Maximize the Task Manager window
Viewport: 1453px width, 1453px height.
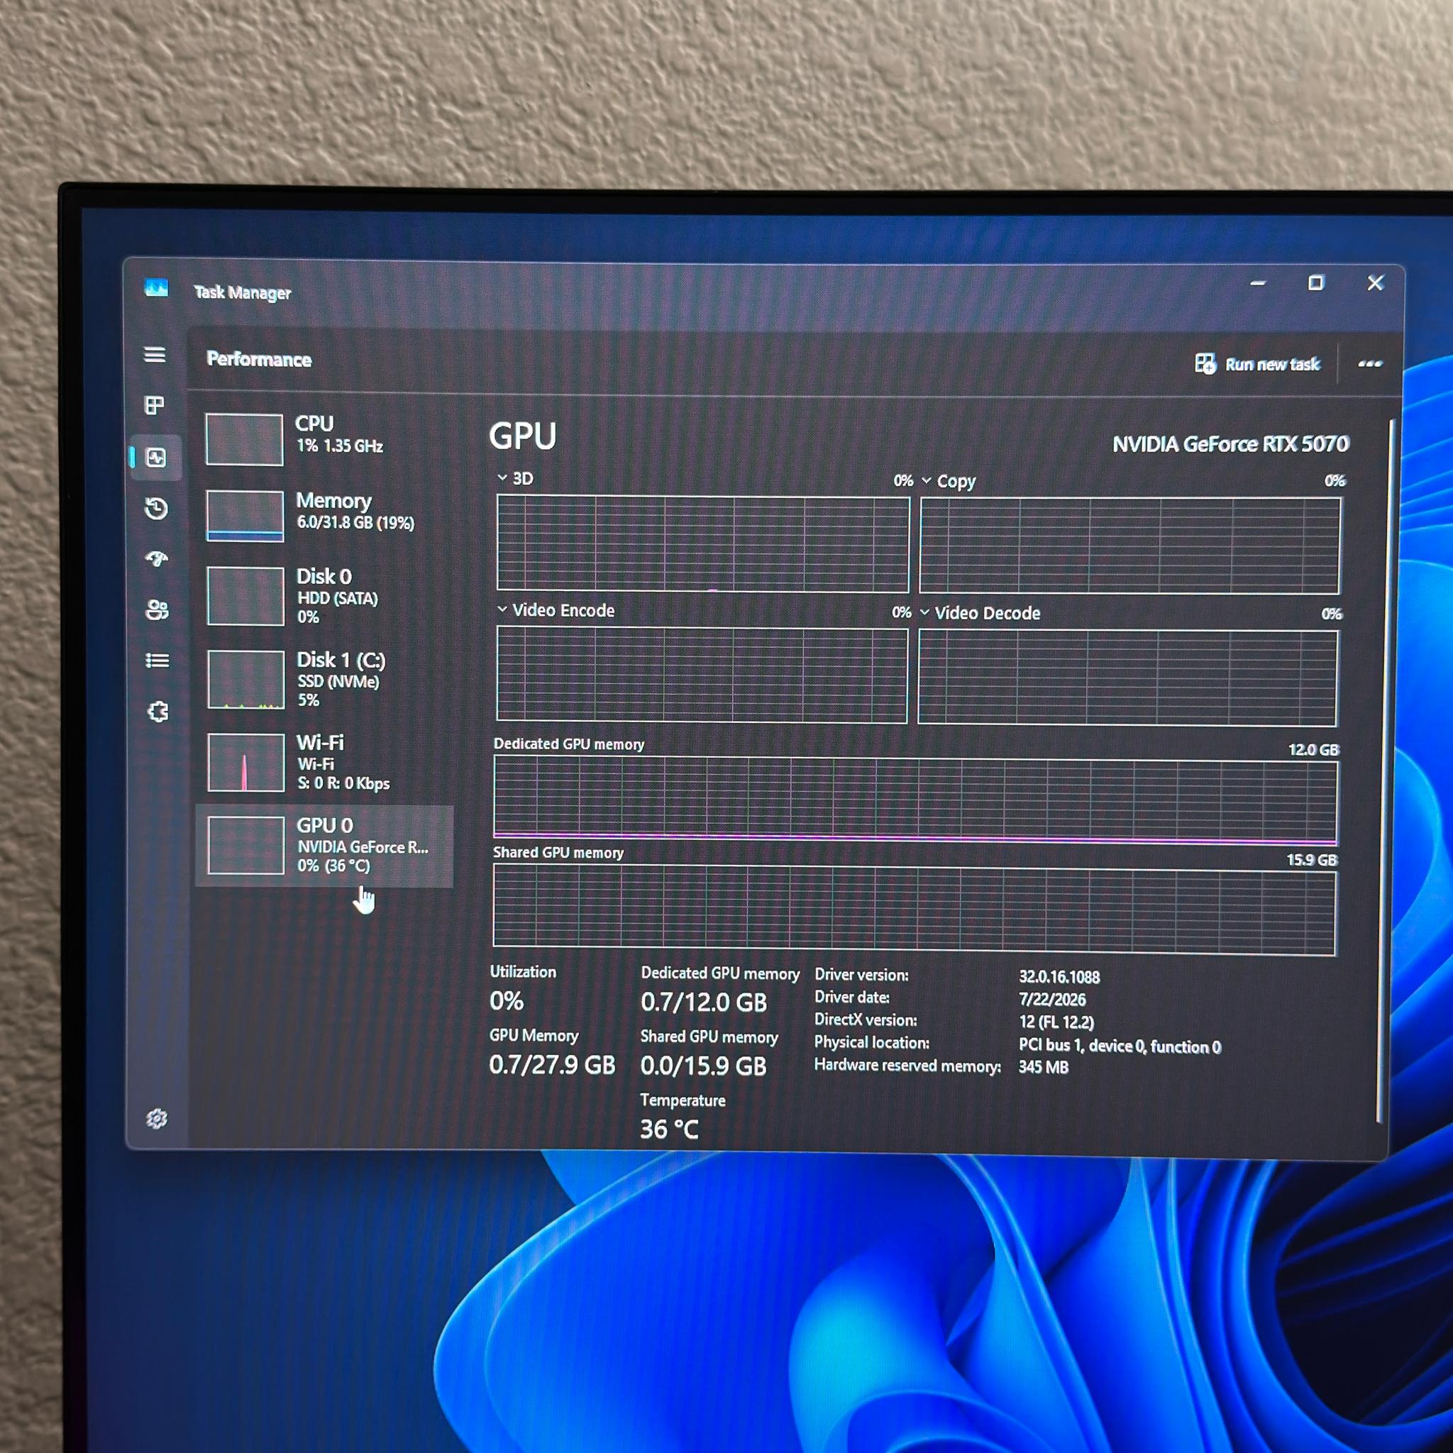(1315, 283)
